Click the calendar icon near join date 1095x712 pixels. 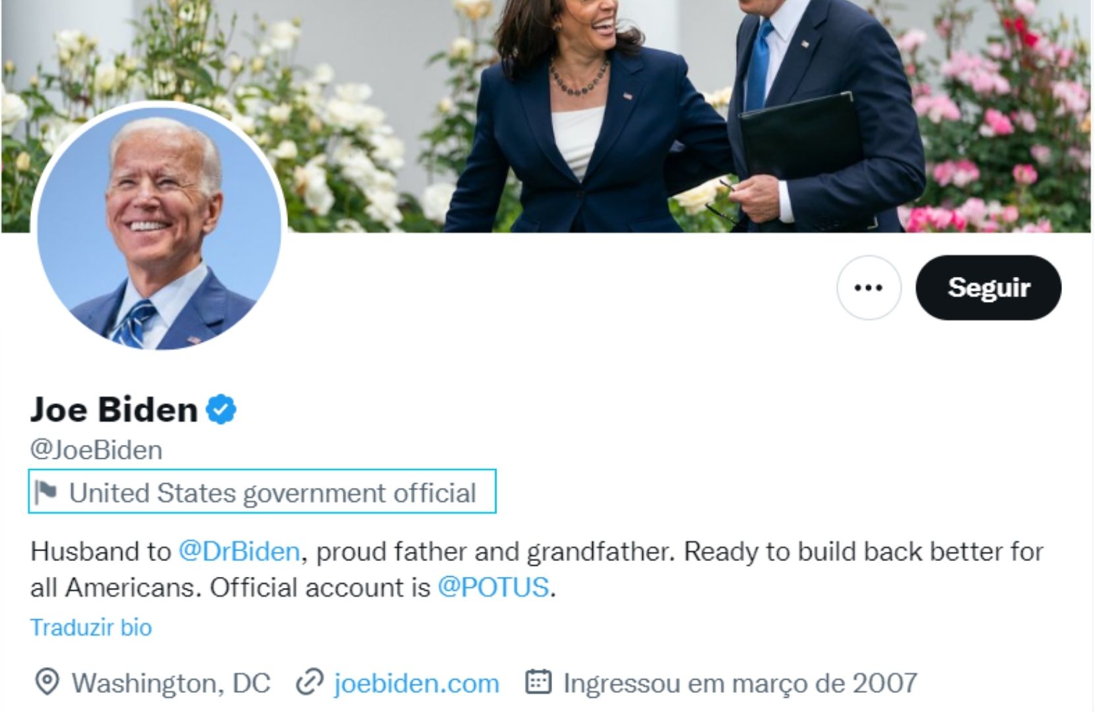538,683
